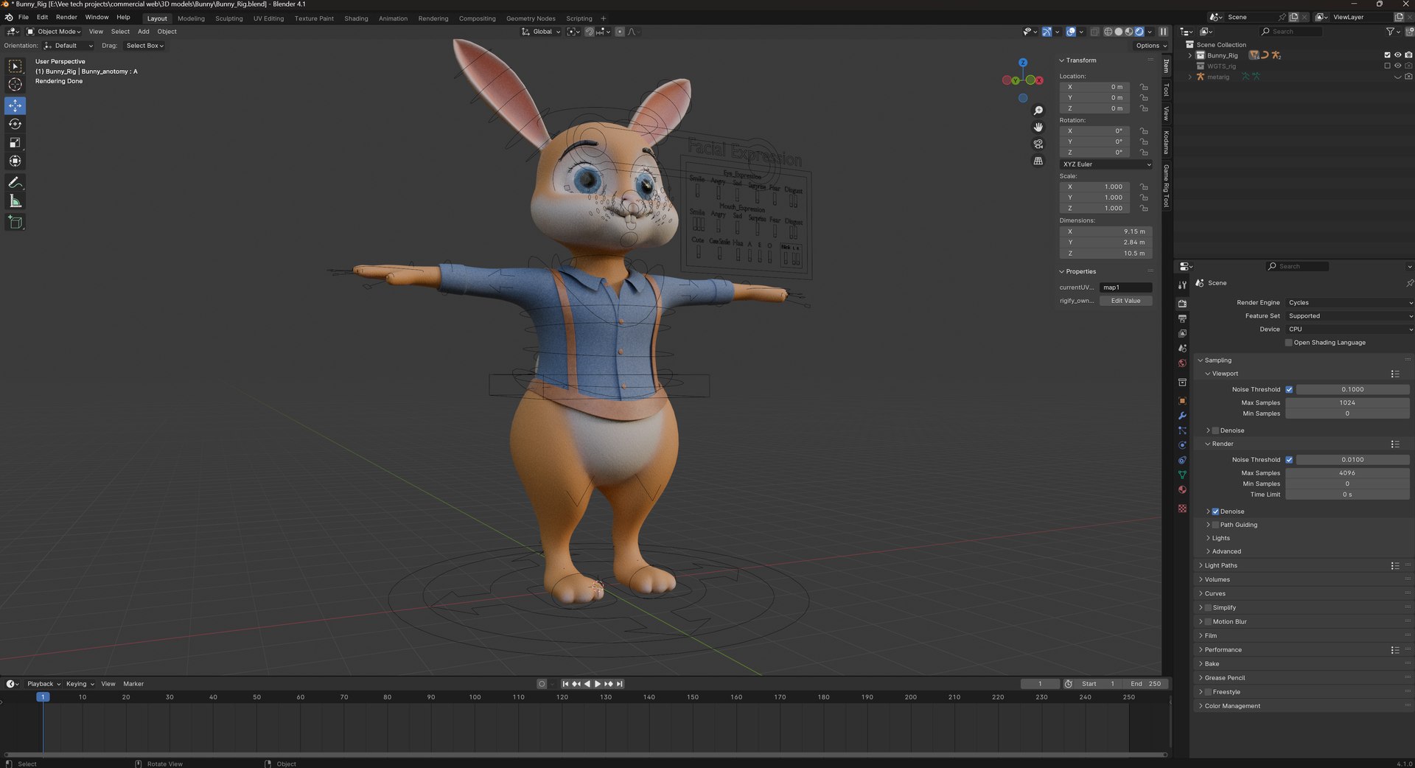The image size is (1415, 768).
Task: Open the Material properties tab
Action: pyautogui.click(x=1182, y=489)
